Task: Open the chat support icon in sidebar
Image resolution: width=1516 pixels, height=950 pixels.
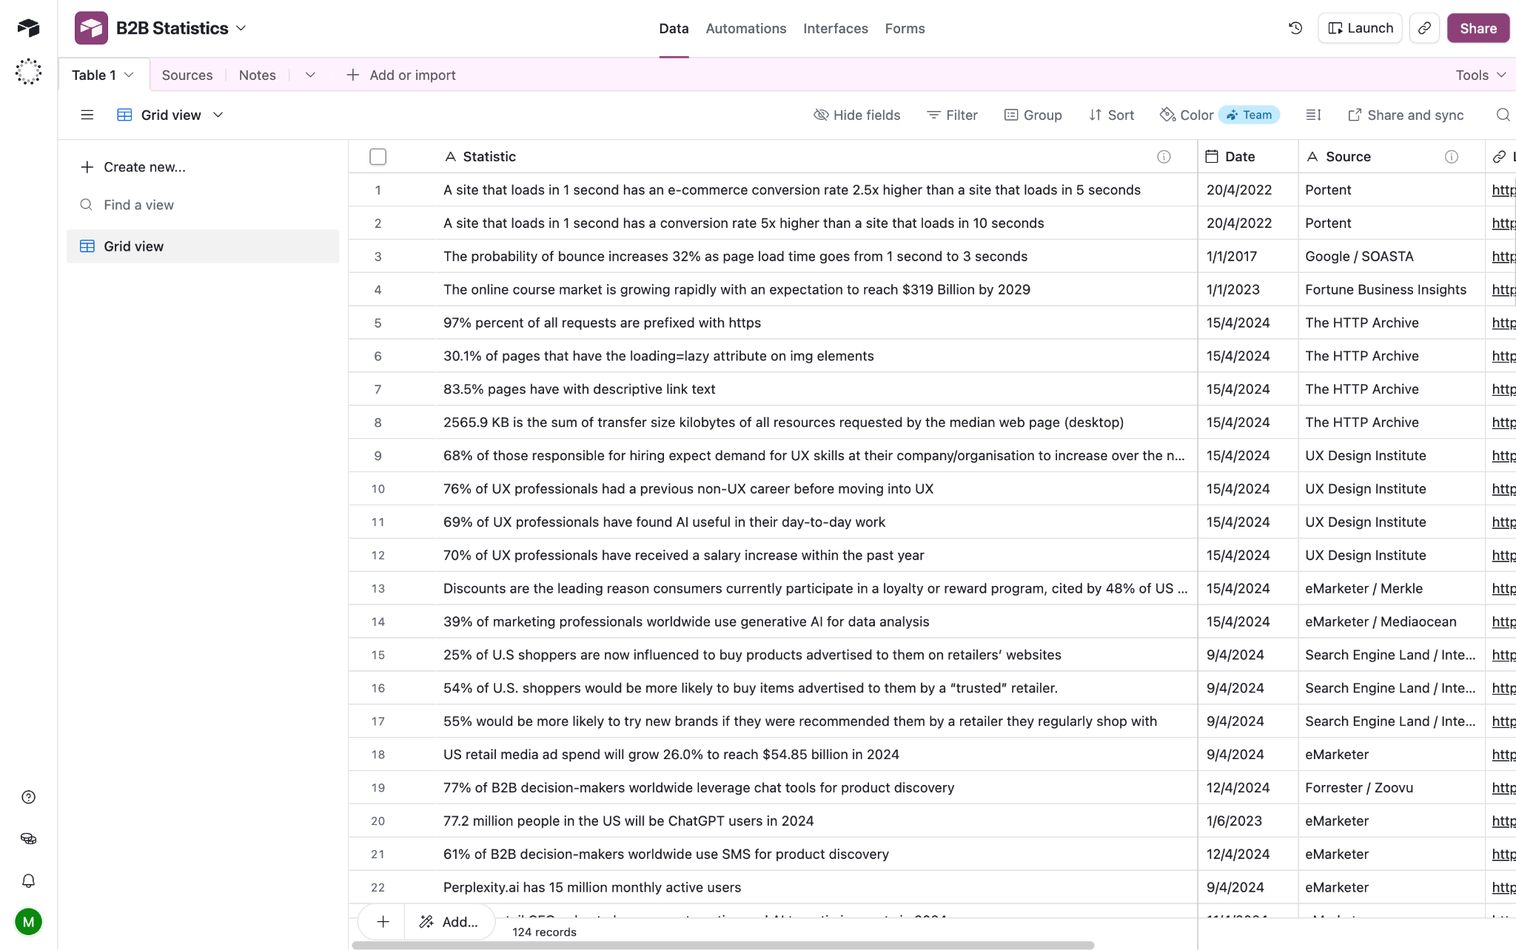Action: (28, 838)
